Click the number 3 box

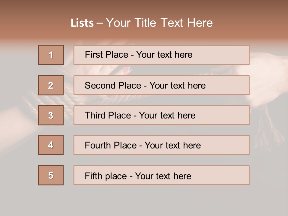(x=51, y=115)
